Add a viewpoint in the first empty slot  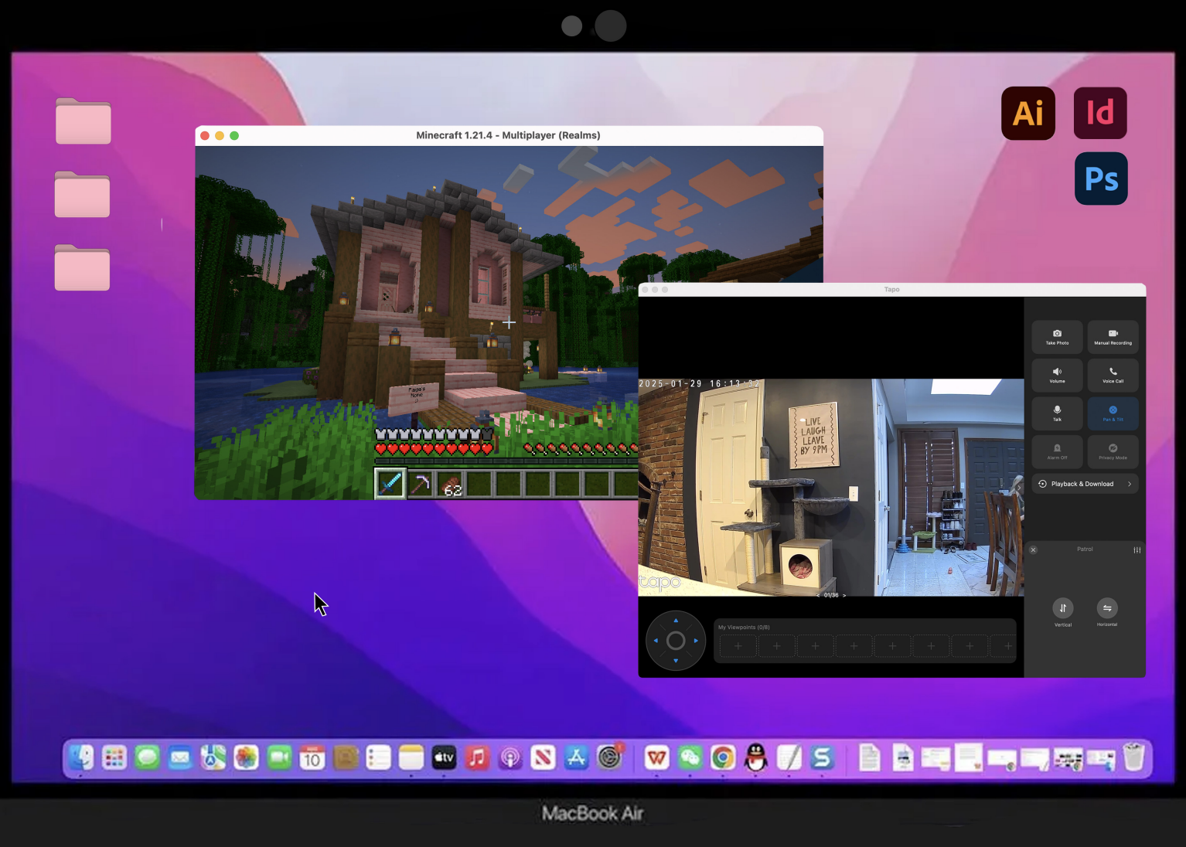[738, 645]
